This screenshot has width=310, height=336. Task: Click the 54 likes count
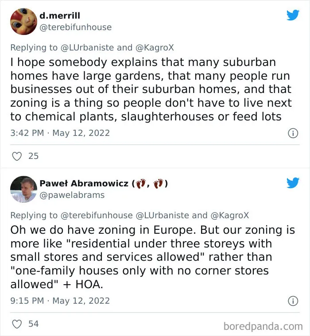(34, 324)
